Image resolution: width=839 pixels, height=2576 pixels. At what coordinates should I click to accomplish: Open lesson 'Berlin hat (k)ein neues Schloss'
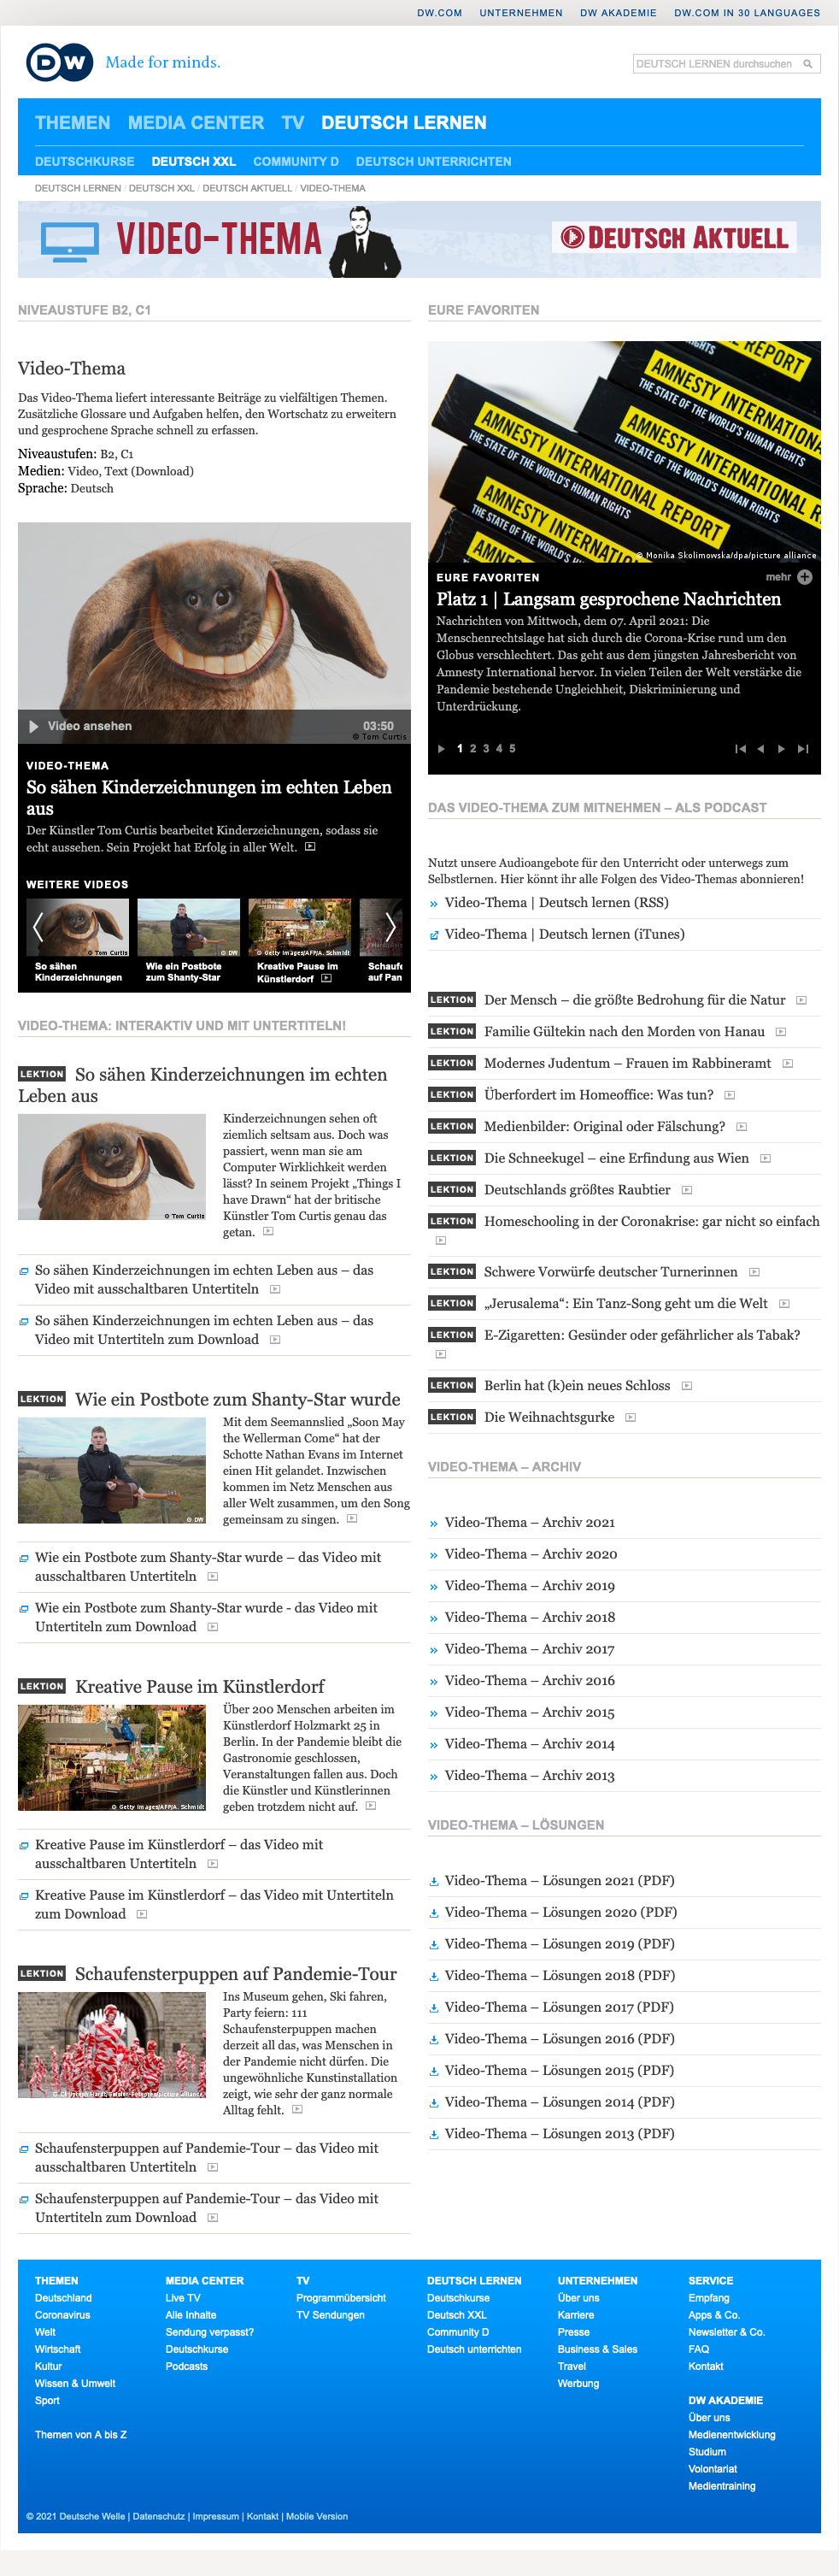578,1385
